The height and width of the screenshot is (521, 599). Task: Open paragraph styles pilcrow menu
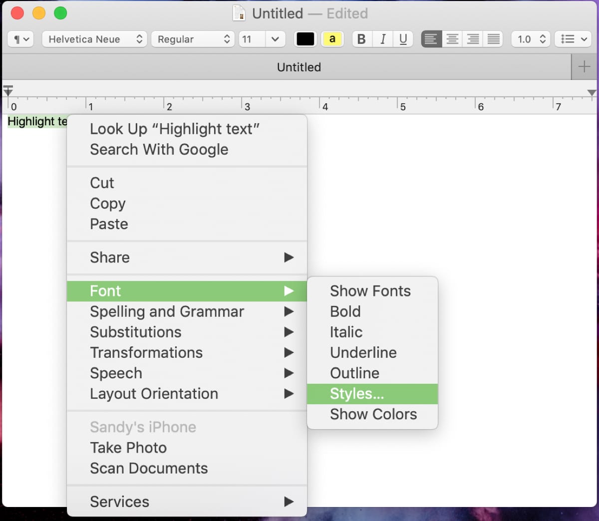(20, 39)
